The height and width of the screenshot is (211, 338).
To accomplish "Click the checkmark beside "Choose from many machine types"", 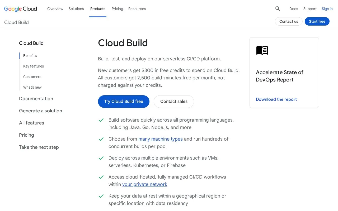I will [101, 139].
